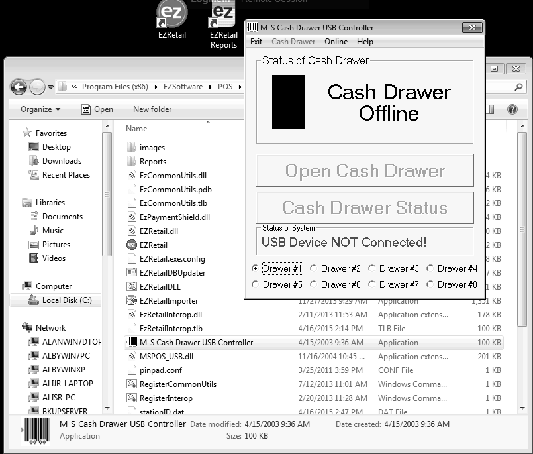Select Local Disk (C:) in navigation pane

click(x=56, y=300)
